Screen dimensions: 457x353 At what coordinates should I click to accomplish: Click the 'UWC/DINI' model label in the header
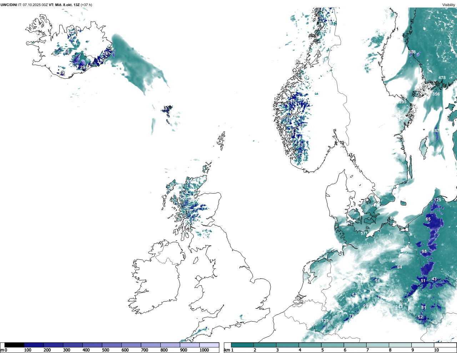[x=9, y=5]
